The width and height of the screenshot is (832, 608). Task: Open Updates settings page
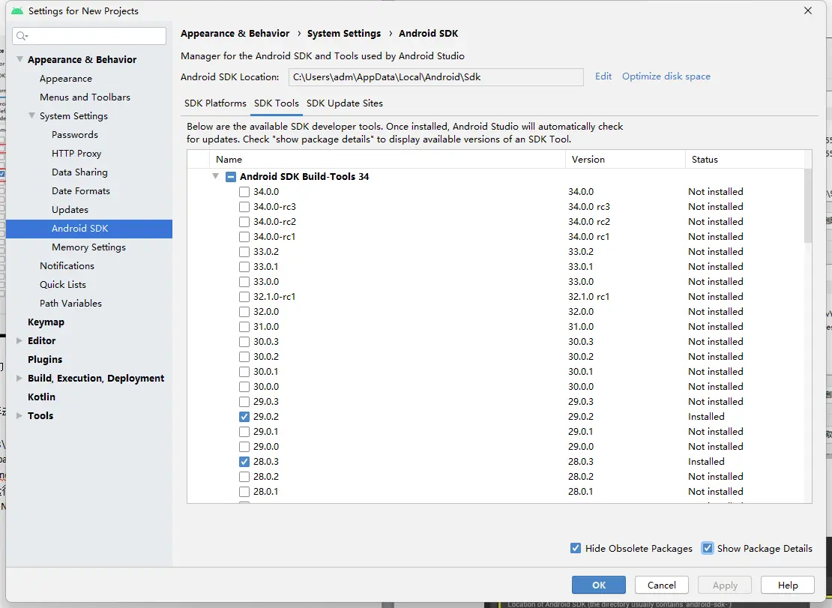70,210
